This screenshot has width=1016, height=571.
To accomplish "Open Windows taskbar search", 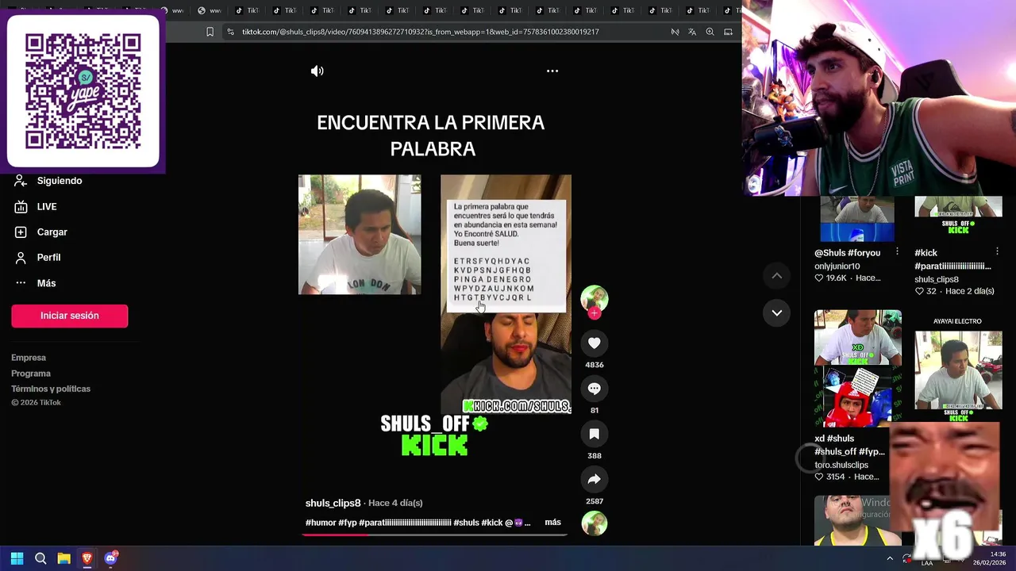I will [40, 558].
